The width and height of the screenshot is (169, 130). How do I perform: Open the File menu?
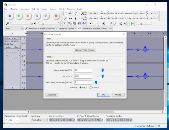coord(6,9)
